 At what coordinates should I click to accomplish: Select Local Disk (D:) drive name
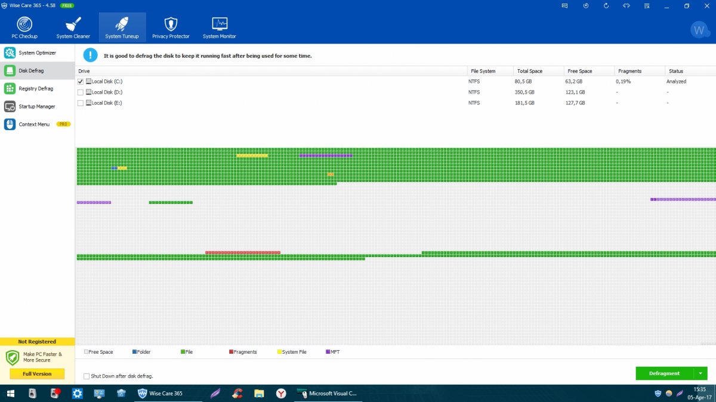[107, 92]
